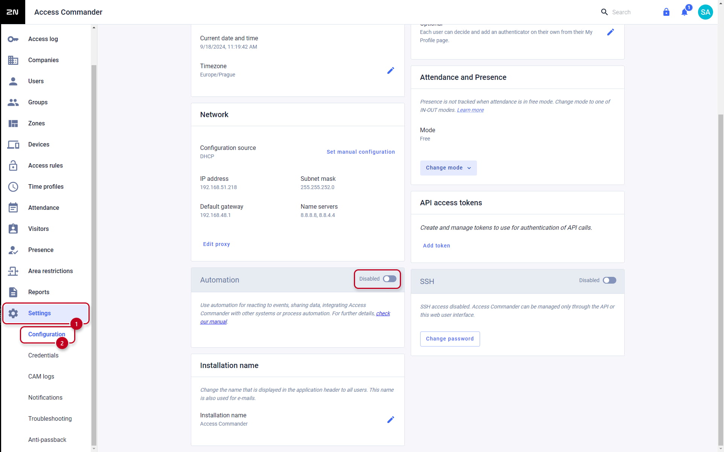Enable the SSH toggle switch

(610, 280)
